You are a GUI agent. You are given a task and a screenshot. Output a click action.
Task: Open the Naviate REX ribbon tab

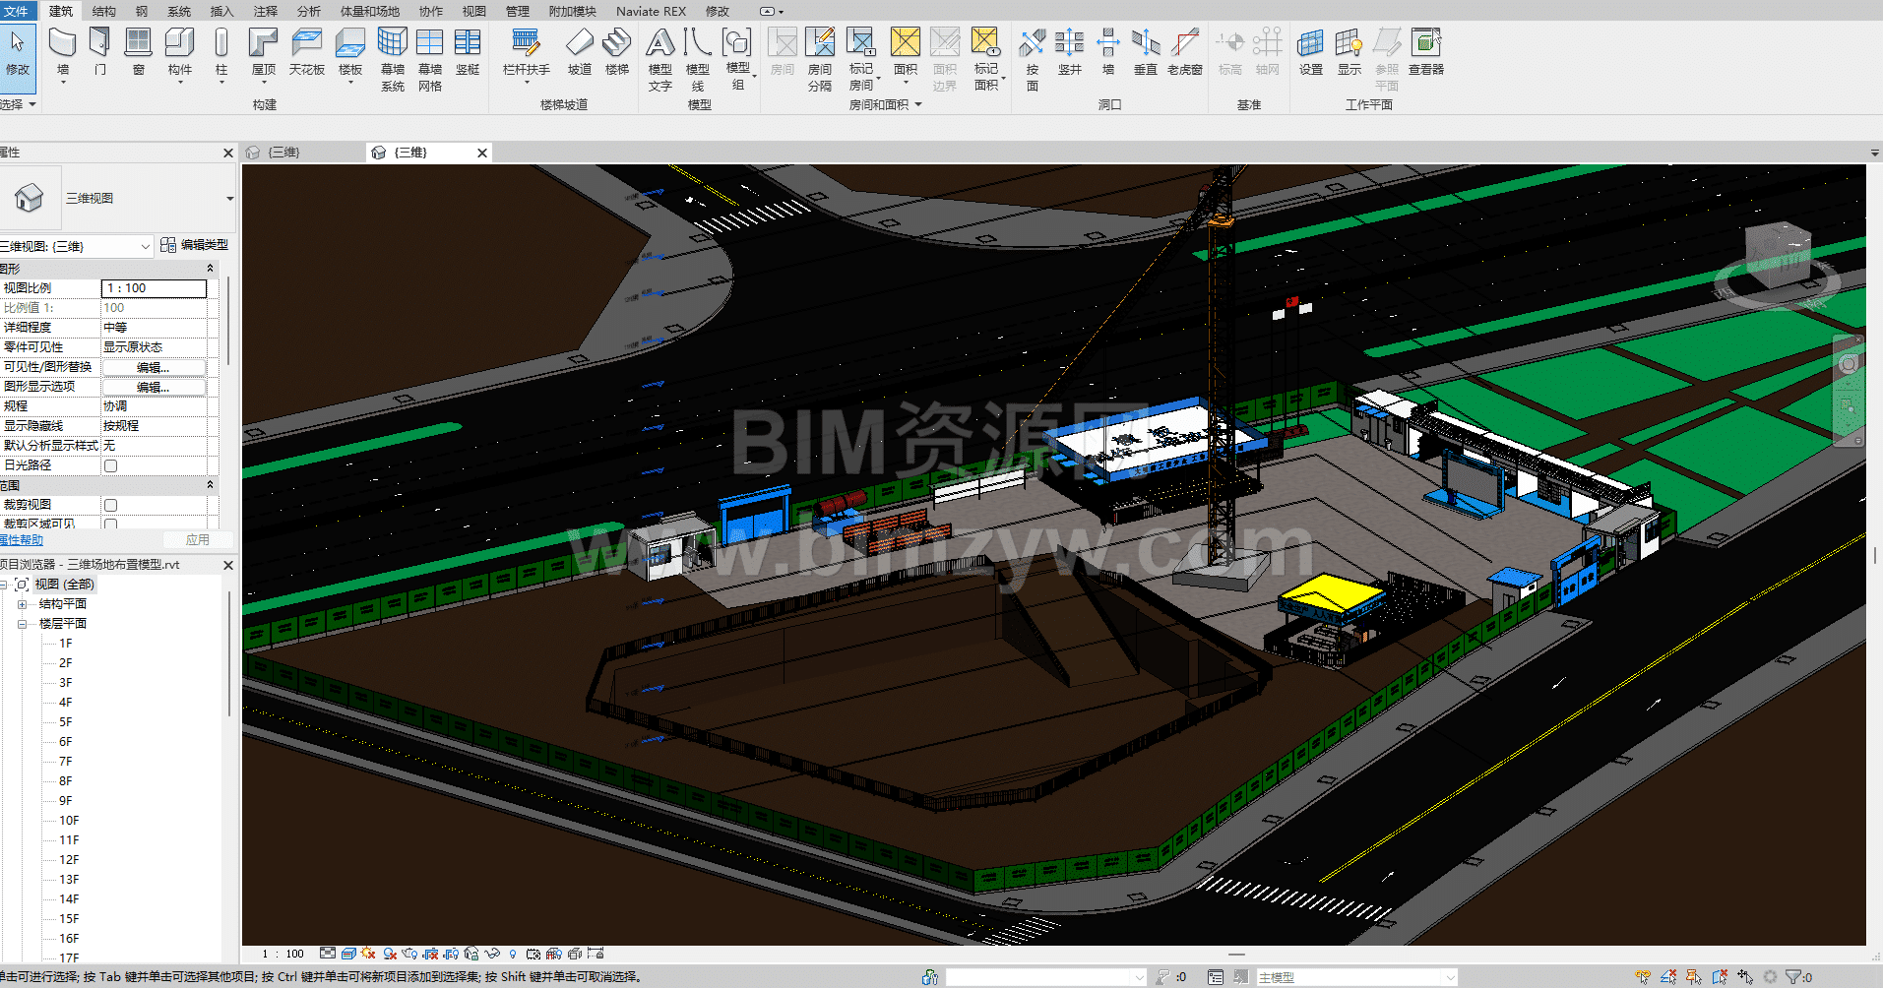(x=651, y=11)
